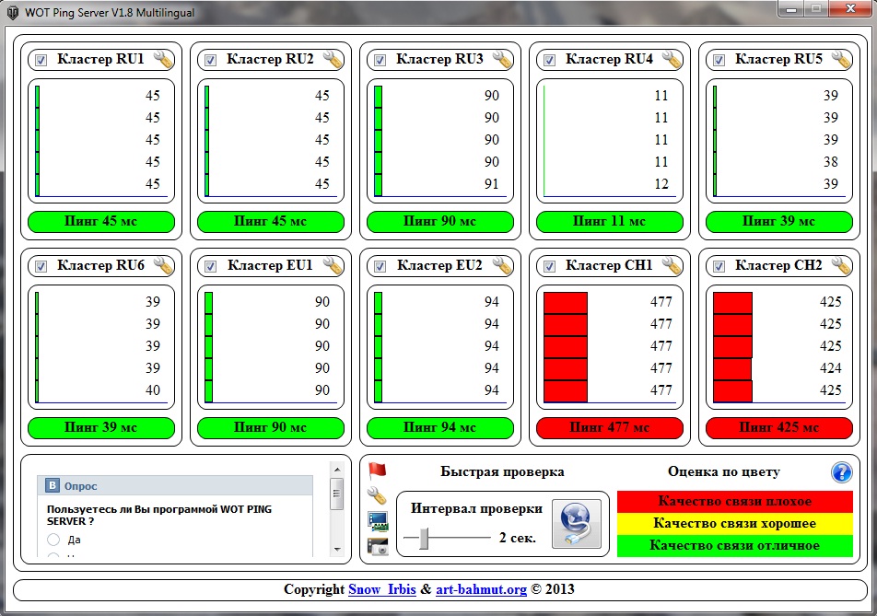Toggle the Кластер EU2 checkbox
Viewport: 877px width, 616px height.
[x=380, y=267]
